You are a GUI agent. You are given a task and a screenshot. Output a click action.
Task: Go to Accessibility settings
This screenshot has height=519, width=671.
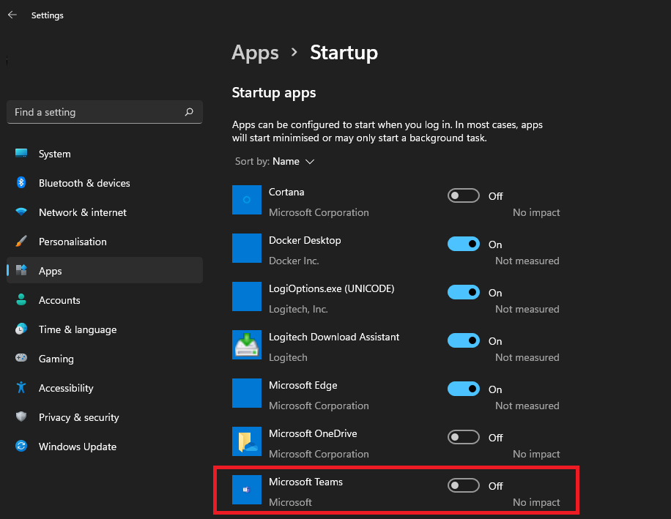pos(105,388)
